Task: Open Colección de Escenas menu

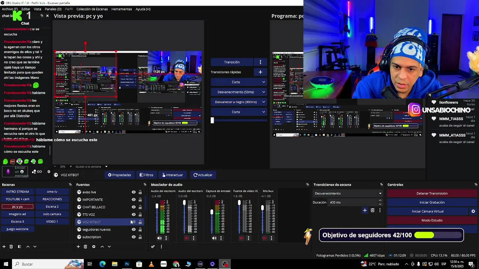Action: [x=92, y=9]
